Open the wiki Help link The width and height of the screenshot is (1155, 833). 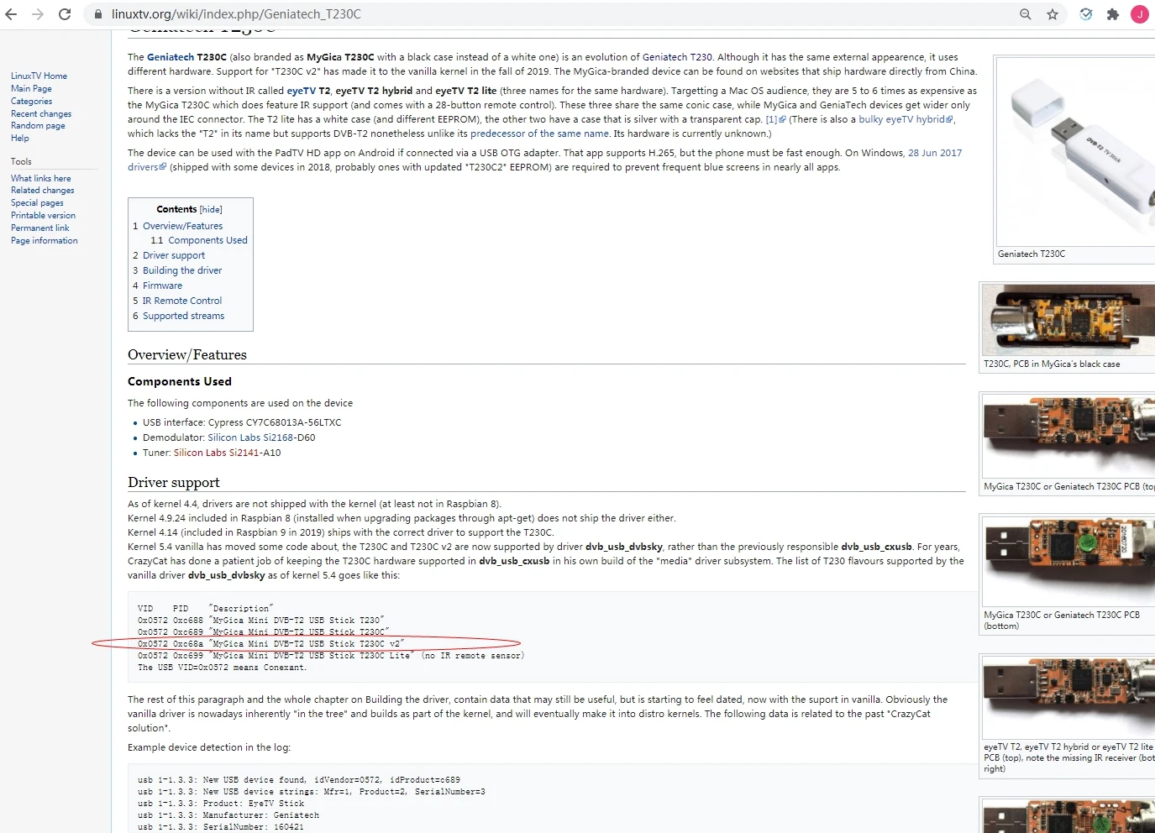tap(20, 139)
